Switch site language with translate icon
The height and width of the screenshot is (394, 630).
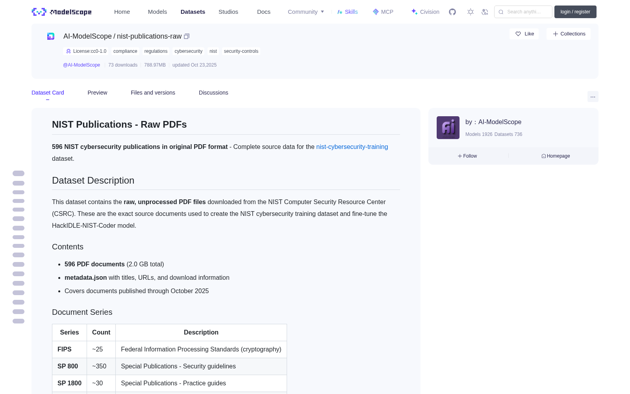point(485,12)
